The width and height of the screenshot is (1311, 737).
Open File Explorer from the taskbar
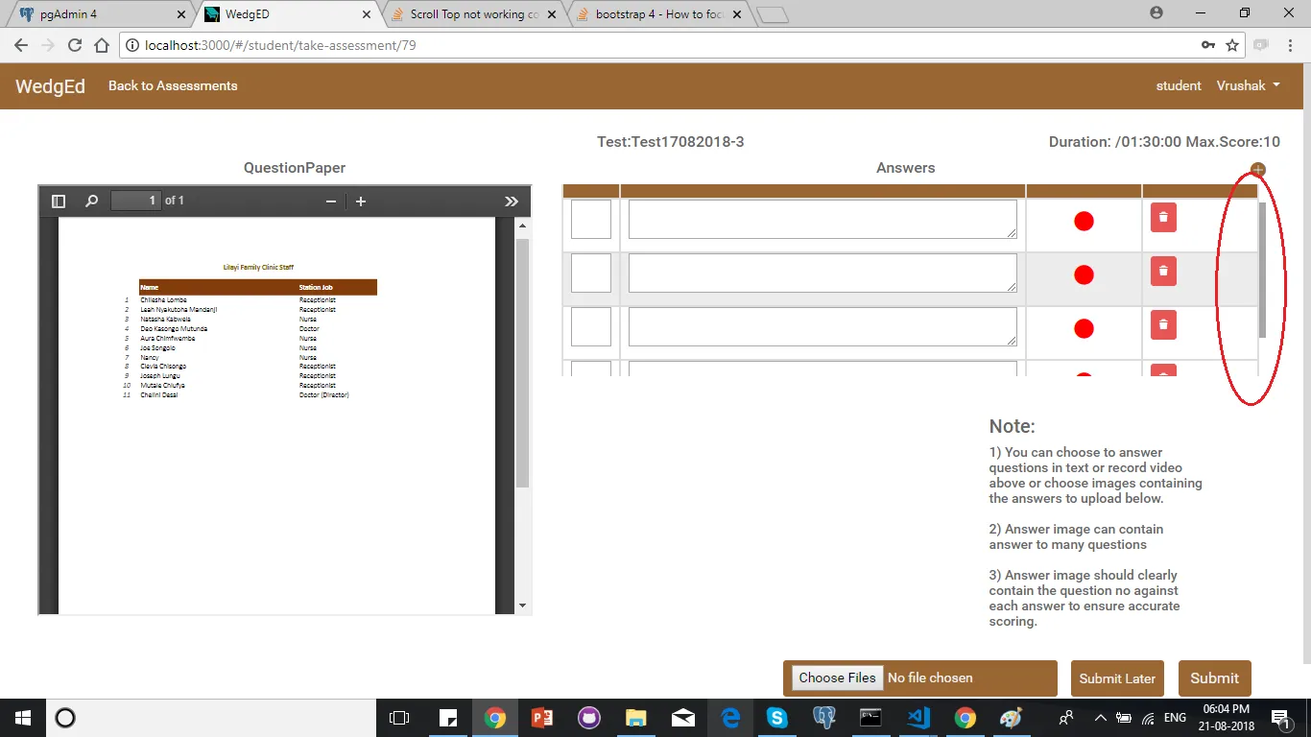635,718
